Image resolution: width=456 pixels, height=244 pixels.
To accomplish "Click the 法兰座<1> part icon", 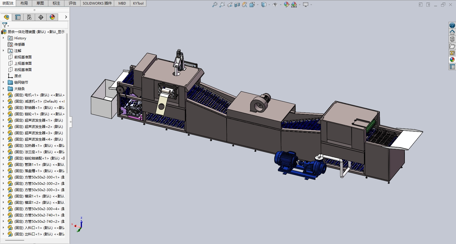I will click(10, 152).
